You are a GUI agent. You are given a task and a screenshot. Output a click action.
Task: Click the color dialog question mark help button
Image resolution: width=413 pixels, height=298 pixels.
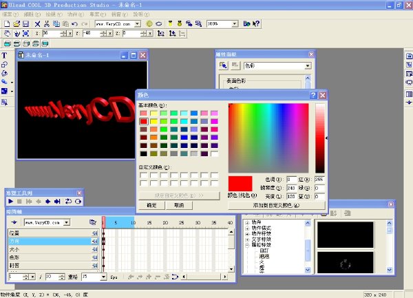pos(313,95)
